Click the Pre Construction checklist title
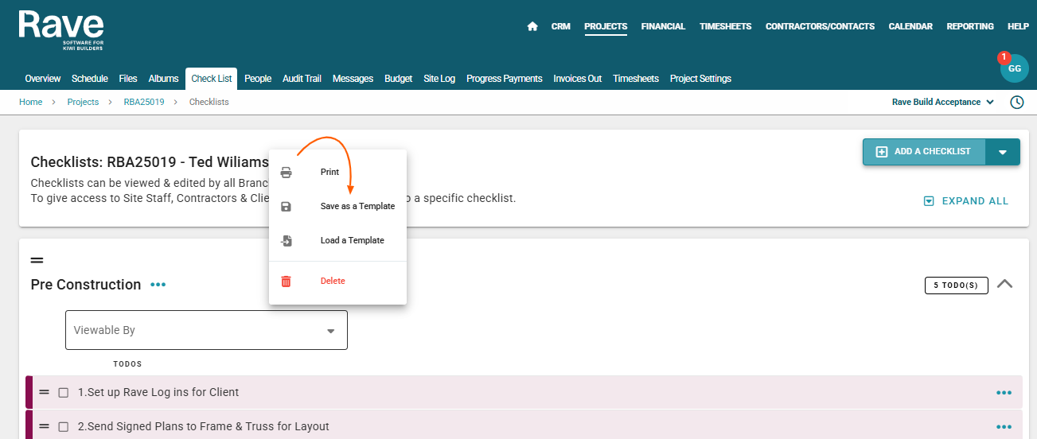The height and width of the screenshot is (439, 1037). [86, 285]
